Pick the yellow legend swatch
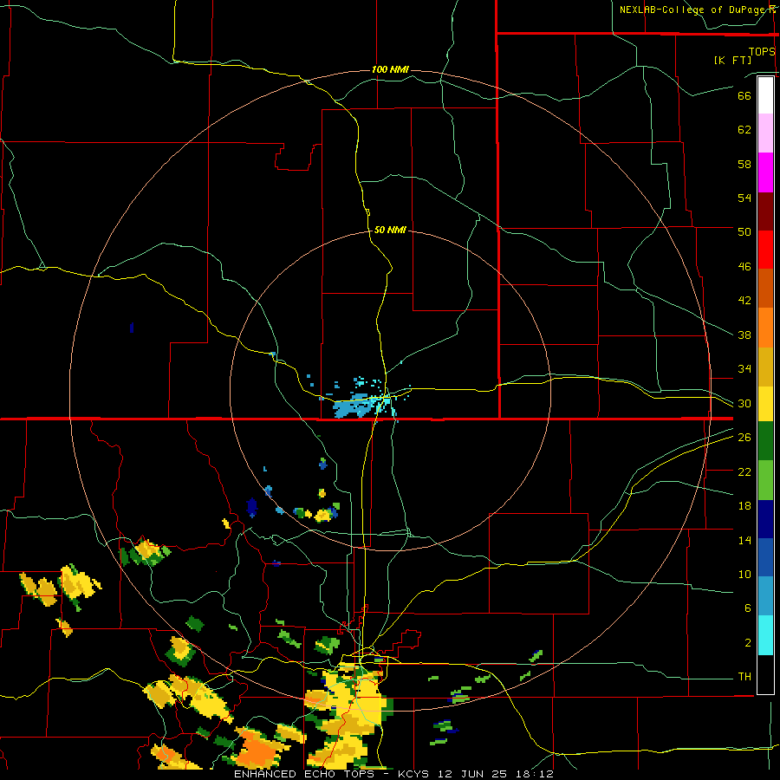 pos(765,403)
